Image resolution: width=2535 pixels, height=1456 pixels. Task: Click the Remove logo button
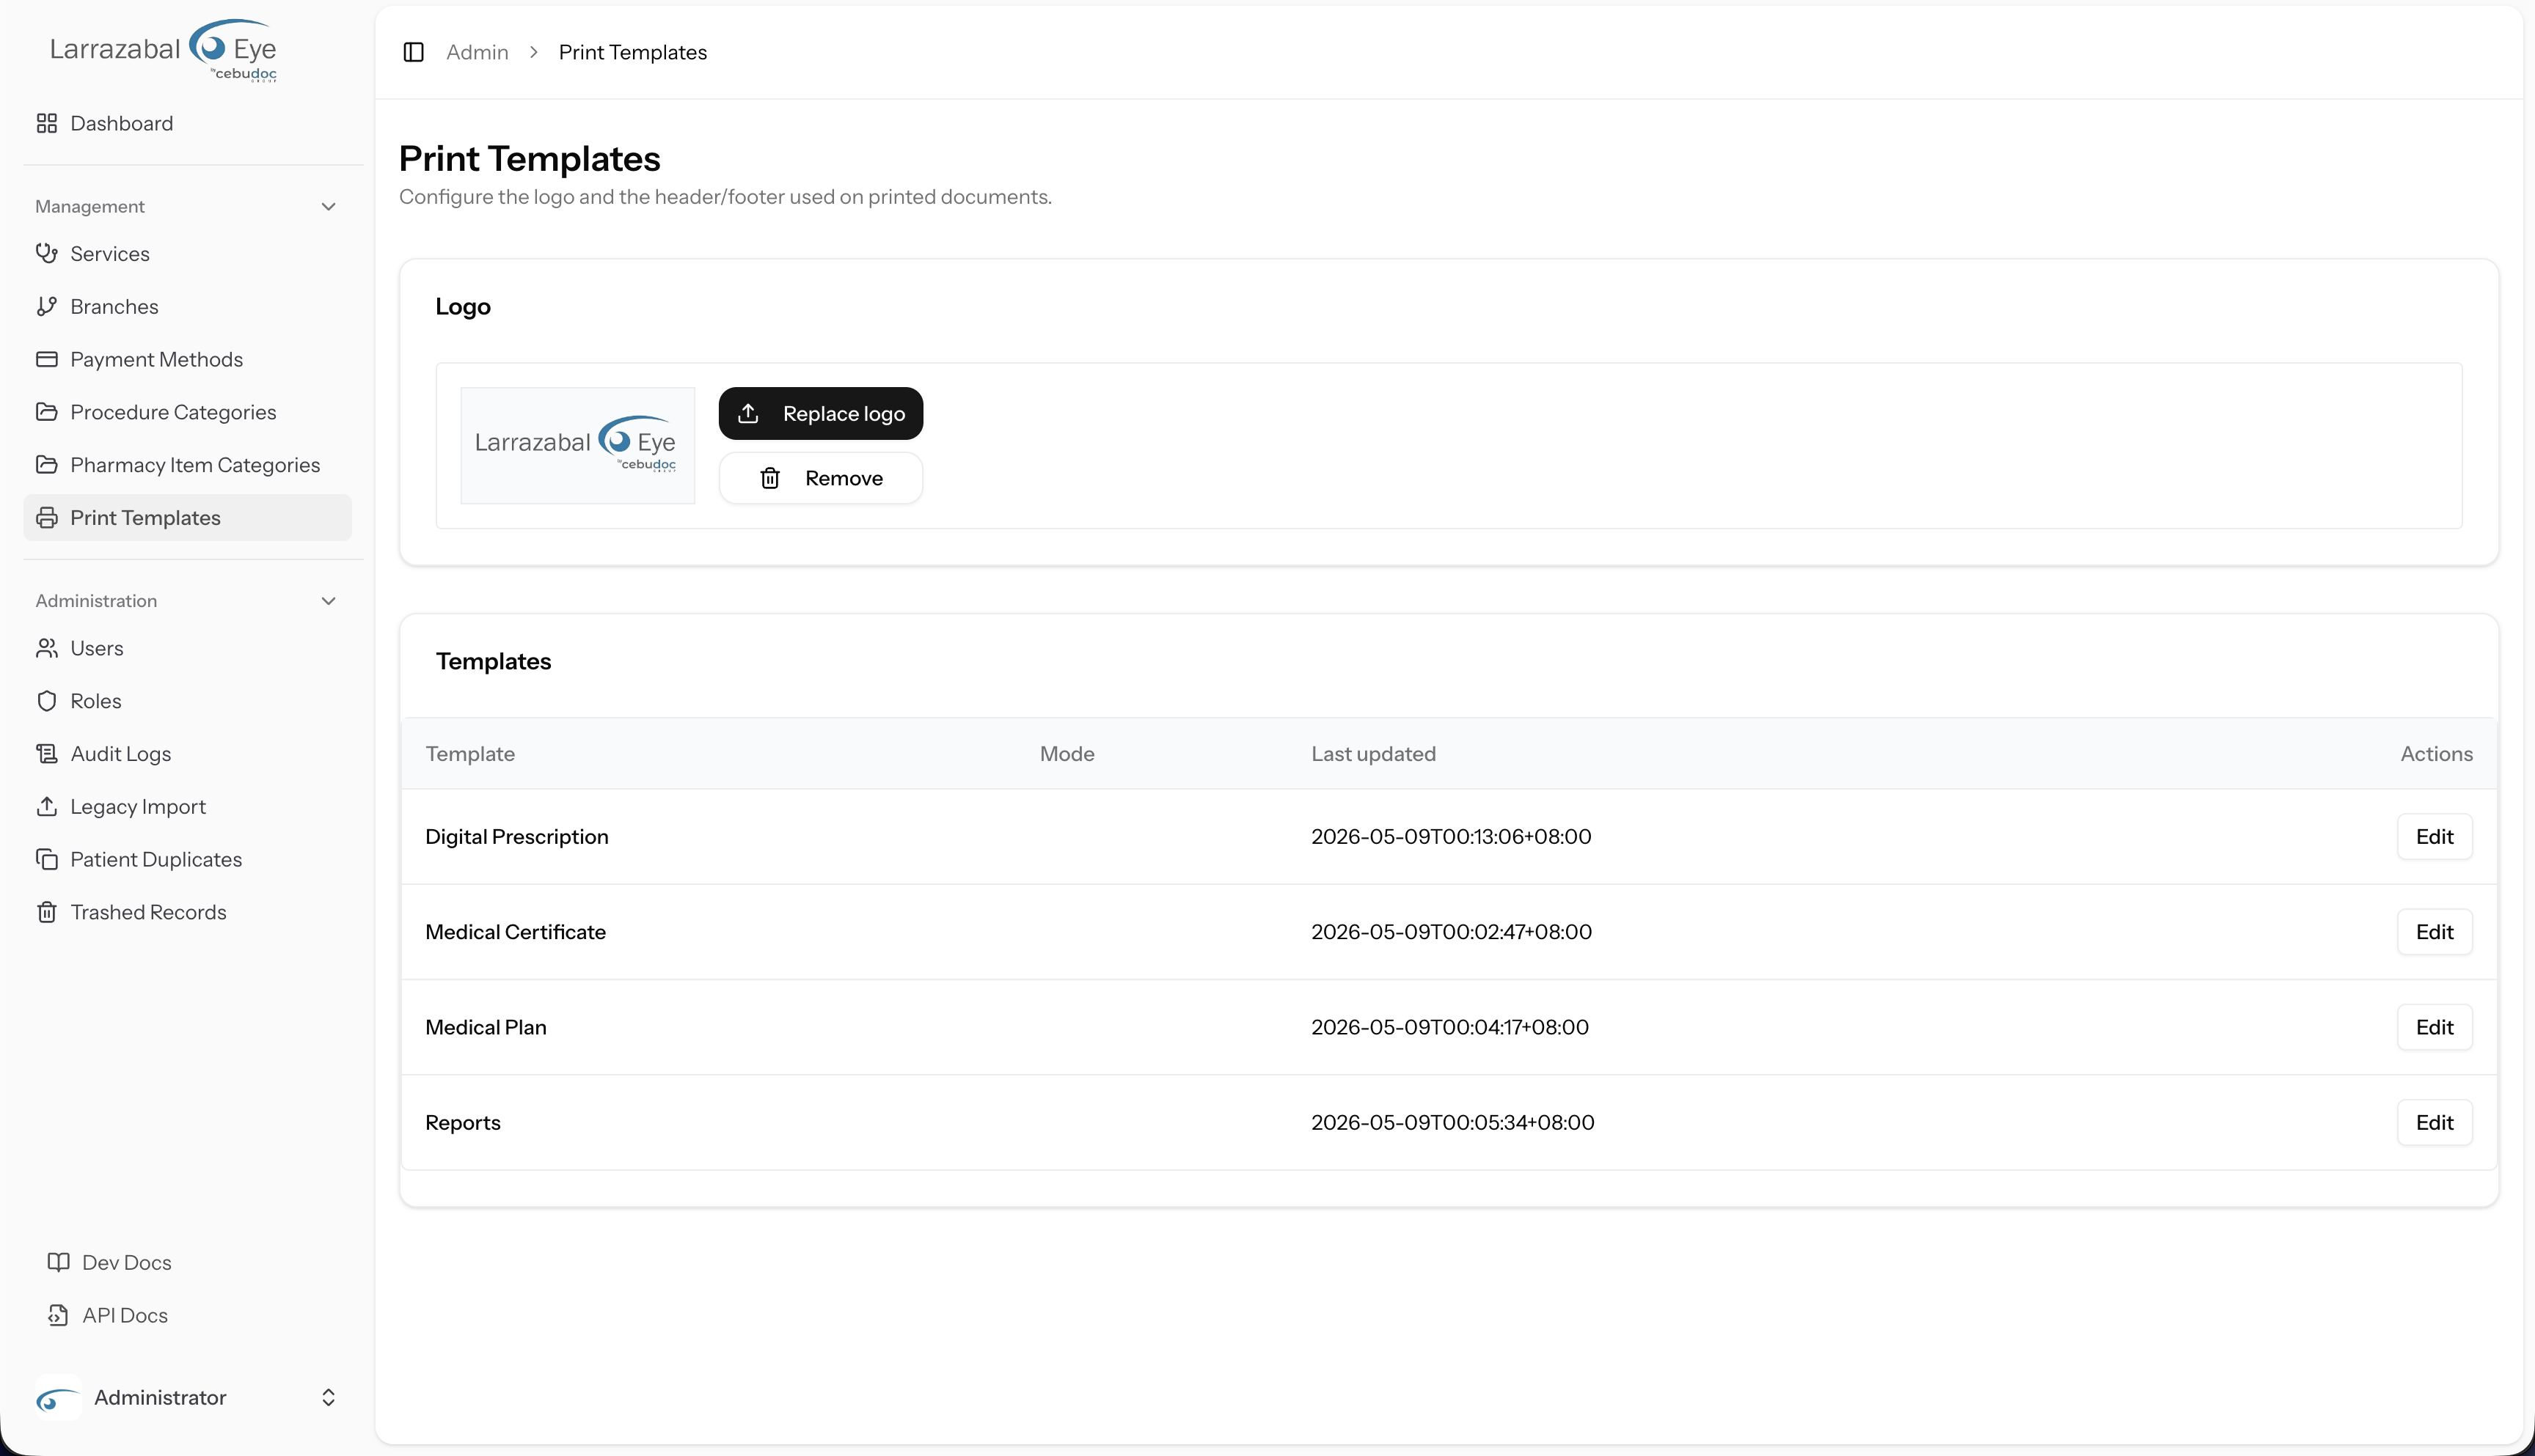[820, 478]
